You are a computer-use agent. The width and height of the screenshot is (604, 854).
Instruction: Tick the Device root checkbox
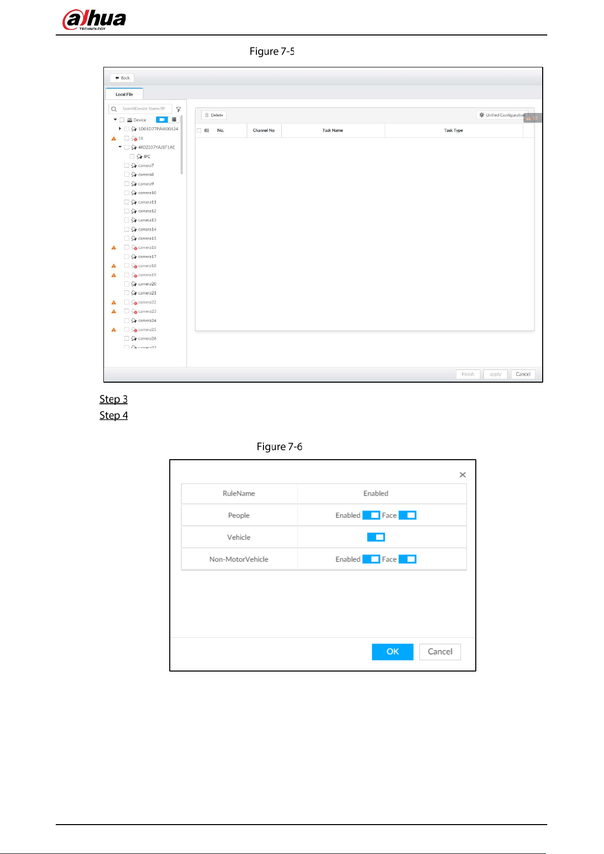[122, 120]
